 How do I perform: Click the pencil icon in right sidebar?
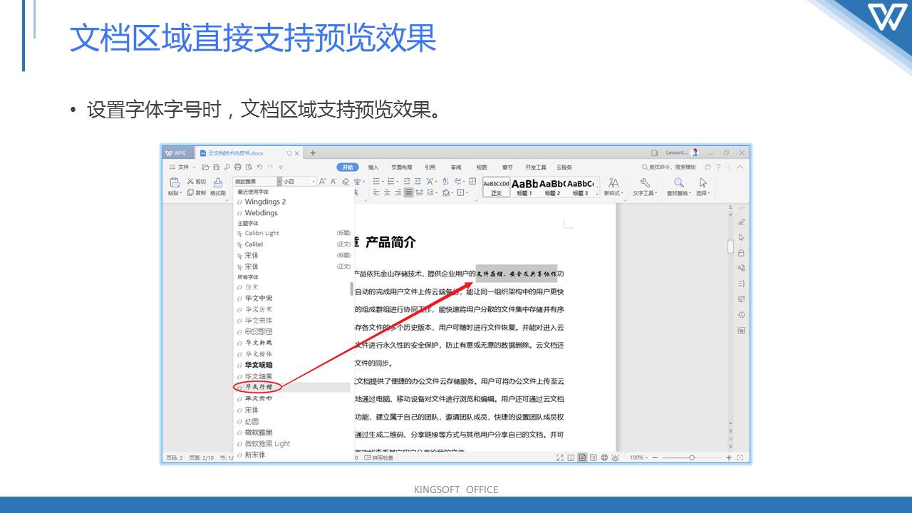click(x=741, y=222)
